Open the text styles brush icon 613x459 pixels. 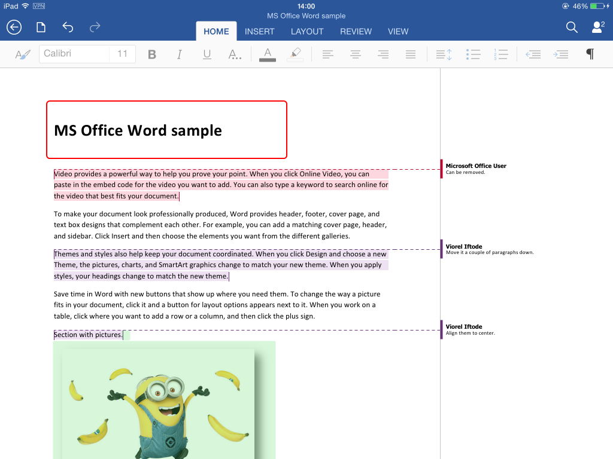[x=22, y=54]
